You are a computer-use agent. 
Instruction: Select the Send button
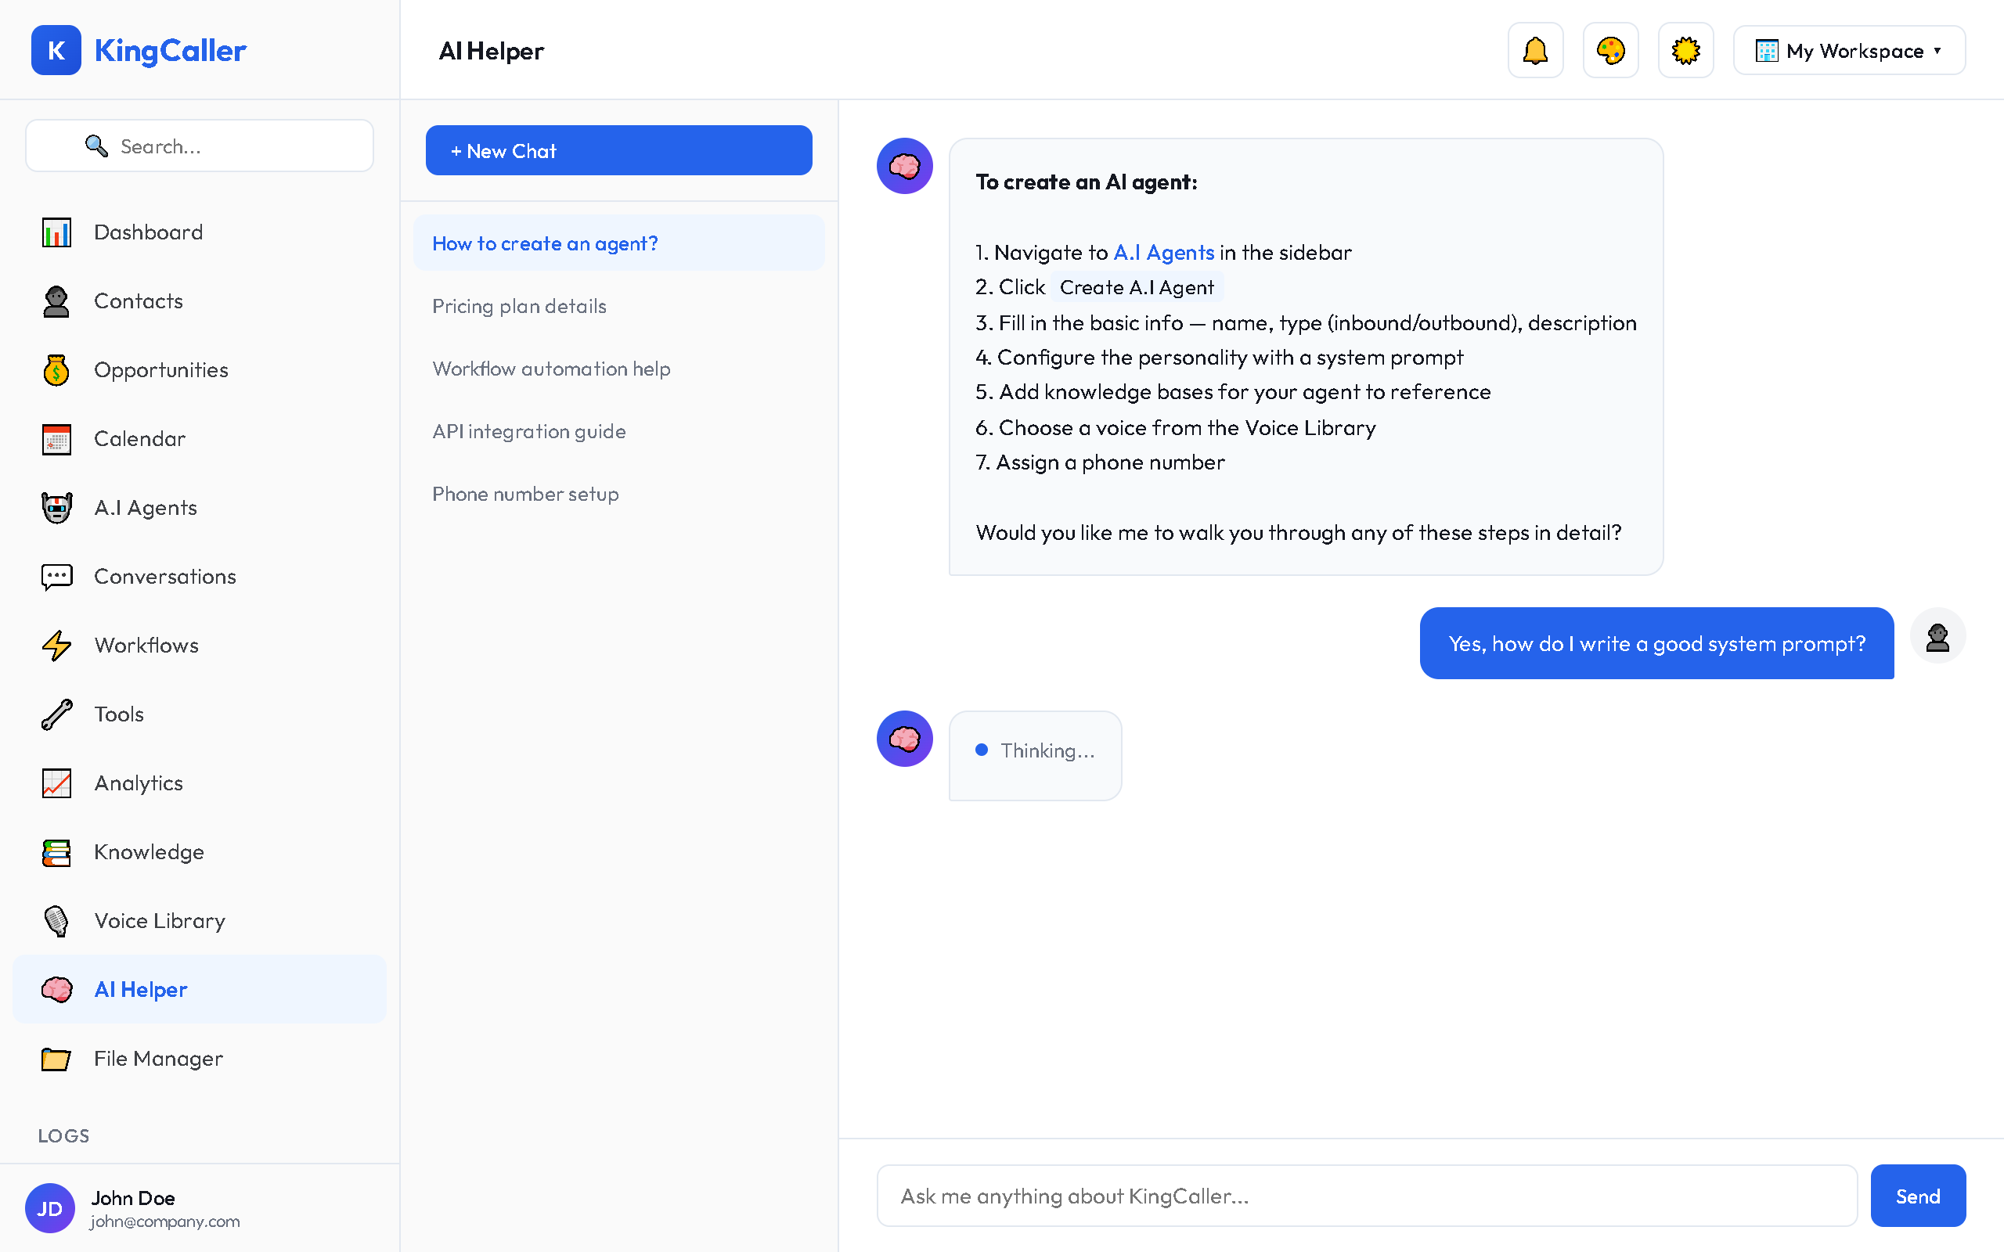pos(1917,1195)
